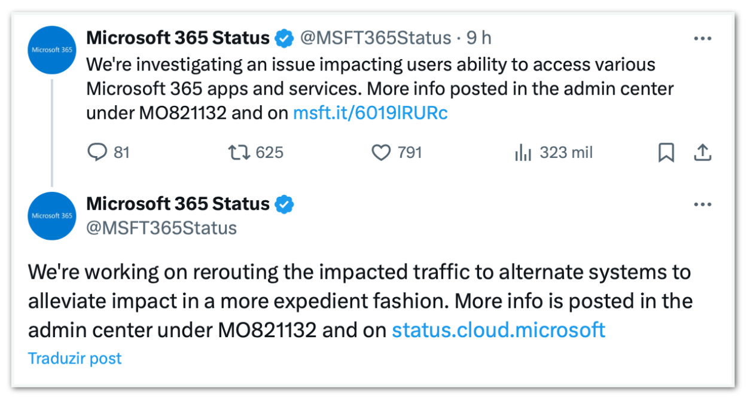Open the first post's Microsoft 365 avatar
Image resolution: width=750 pixels, height=403 pixels.
tap(52, 50)
